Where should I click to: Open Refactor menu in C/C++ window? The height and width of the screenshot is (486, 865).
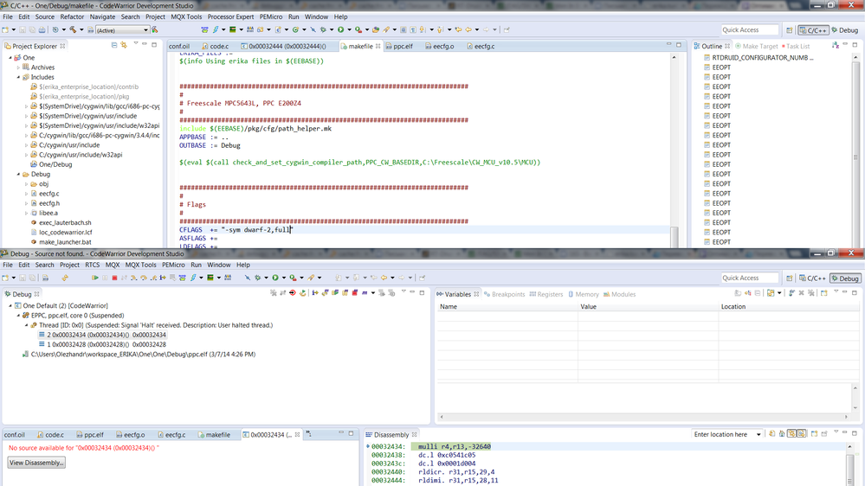coord(72,16)
